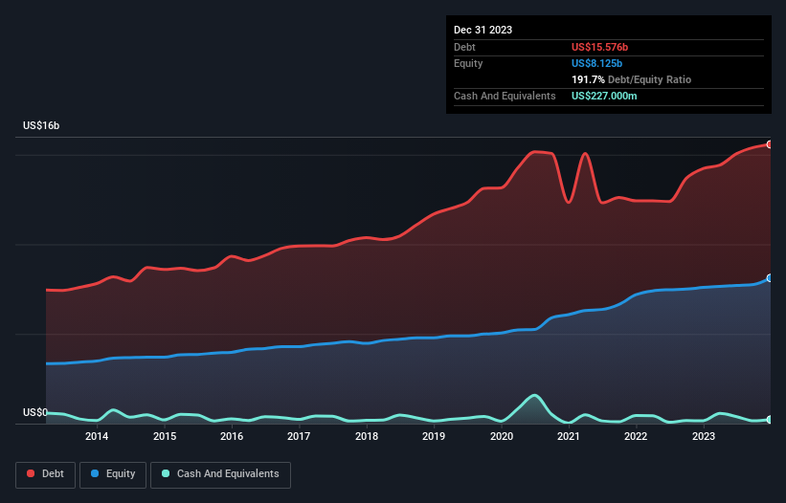Click the 2016 x-axis label
786x503 pixels.
[232, 436]
